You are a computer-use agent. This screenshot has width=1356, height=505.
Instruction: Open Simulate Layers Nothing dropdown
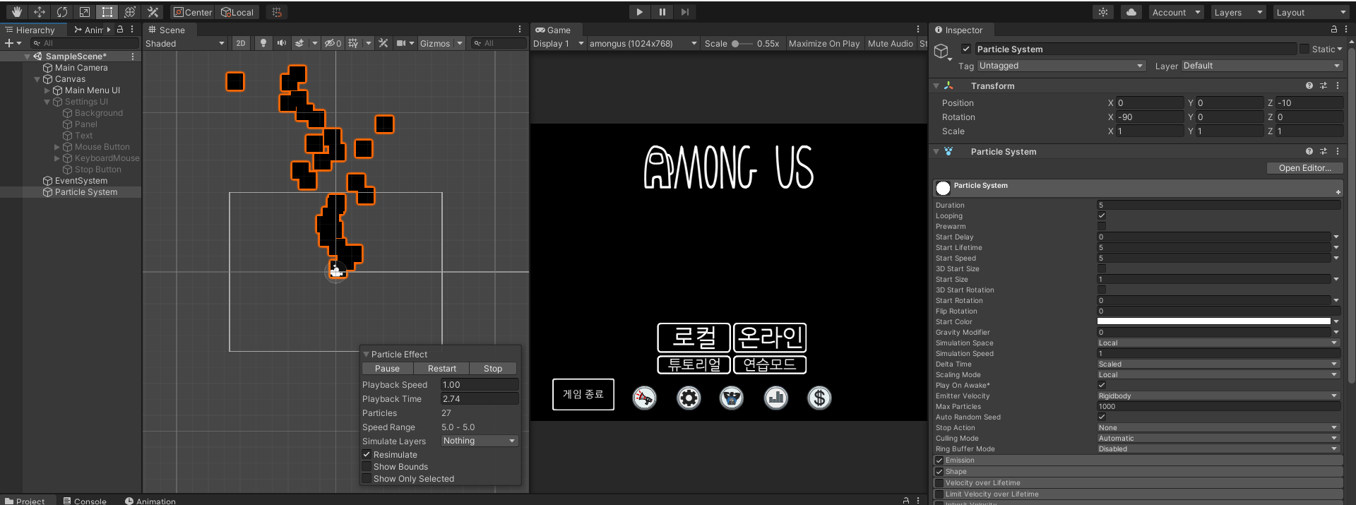tap(480, 441)
